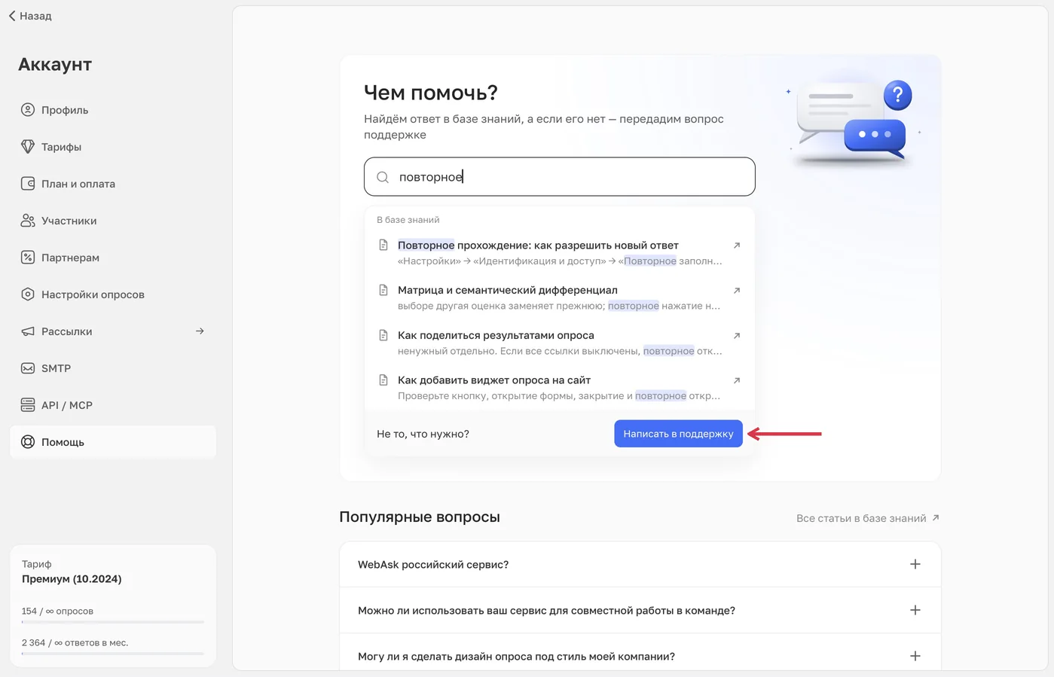The width and height of the screenshot is (1054, 677).
Task: Expand the question about совместной работы в команде
Action: point(915,610)
